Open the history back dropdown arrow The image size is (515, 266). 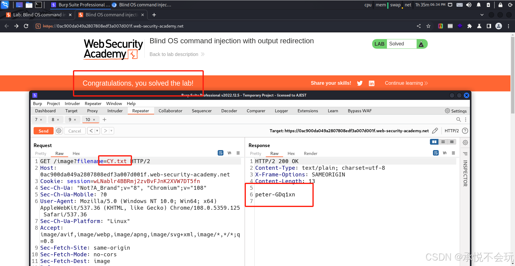click(x=97, y=131)
